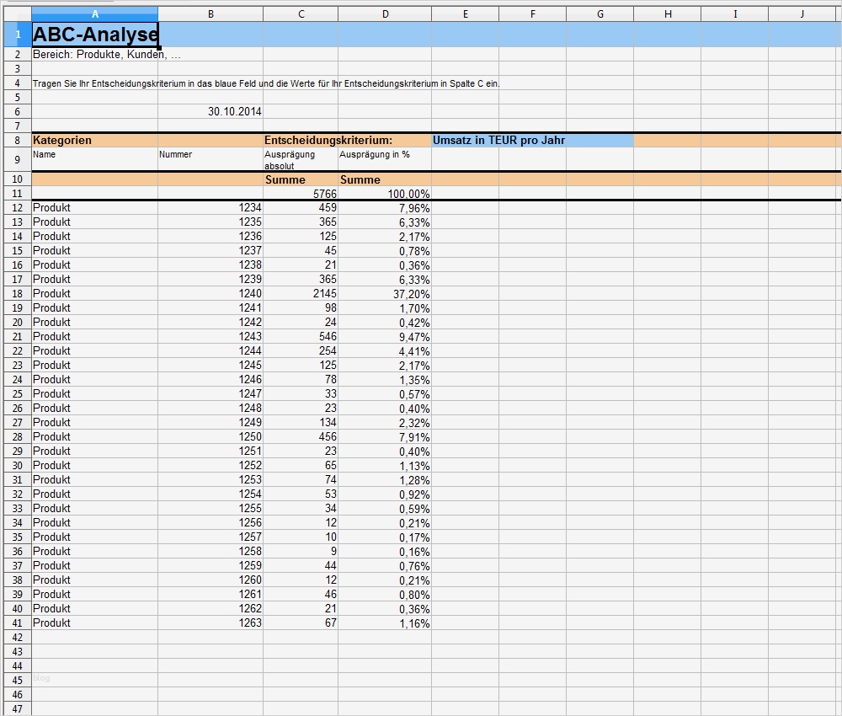Select the Nummer label cell

(x=210, y=159)
